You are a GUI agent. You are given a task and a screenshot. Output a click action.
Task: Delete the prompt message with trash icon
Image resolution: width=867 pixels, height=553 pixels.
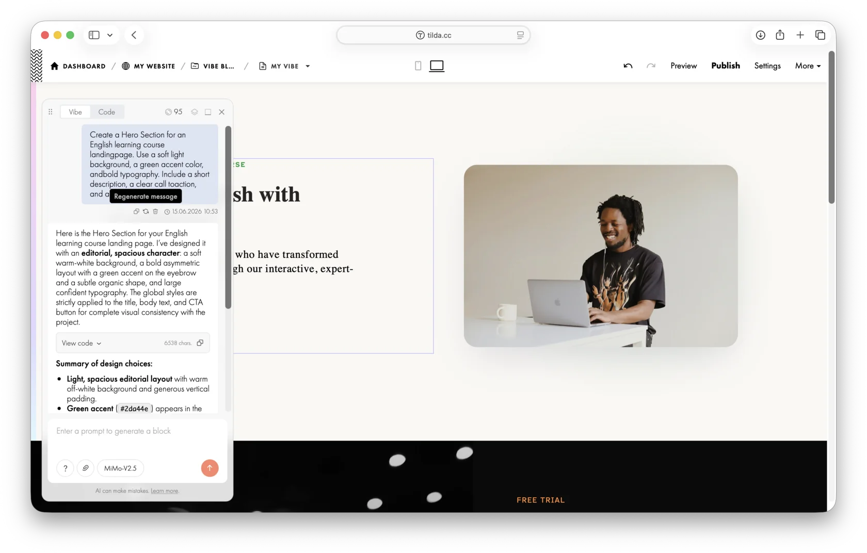click(x=155, y=212)
